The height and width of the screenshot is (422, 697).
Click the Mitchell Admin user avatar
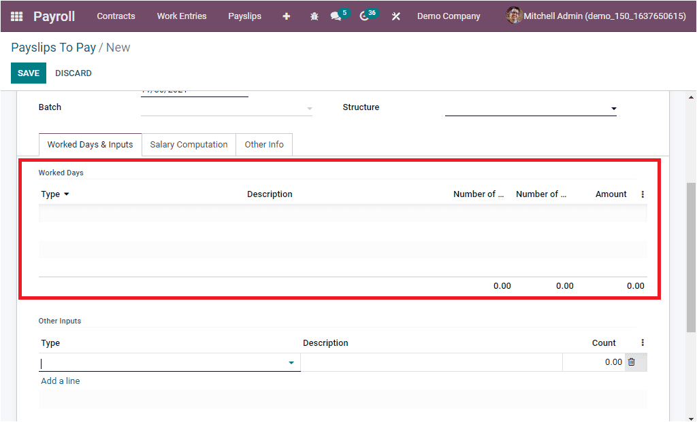[513, 16]
